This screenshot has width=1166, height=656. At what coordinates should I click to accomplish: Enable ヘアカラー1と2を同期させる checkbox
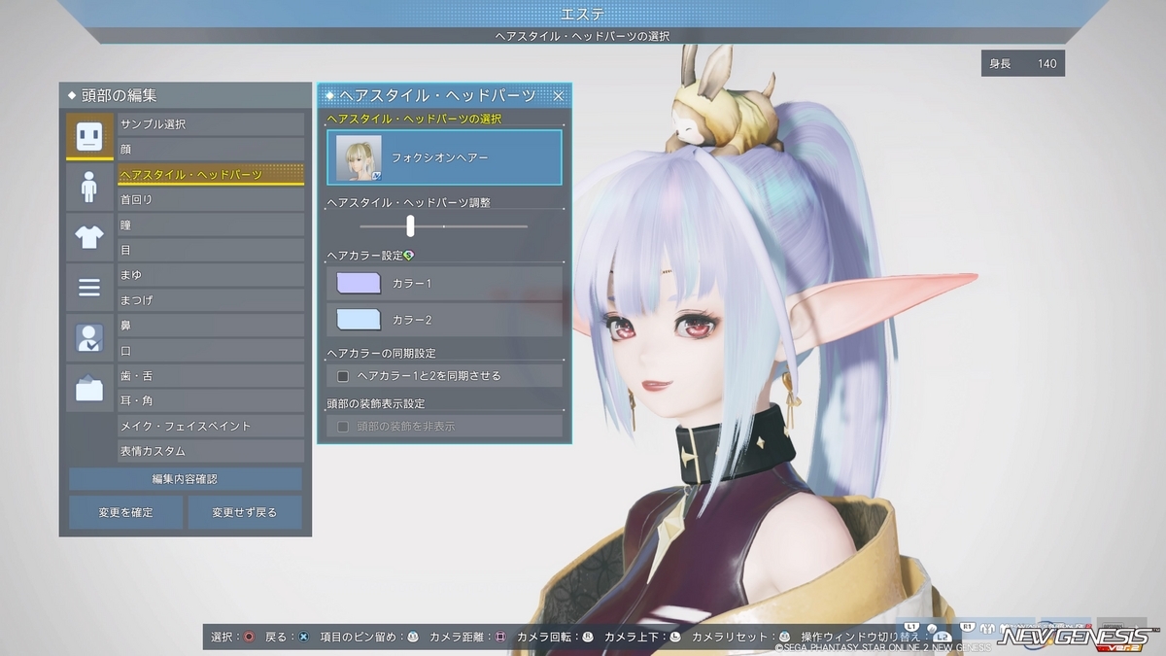click(x=343, y=376)
